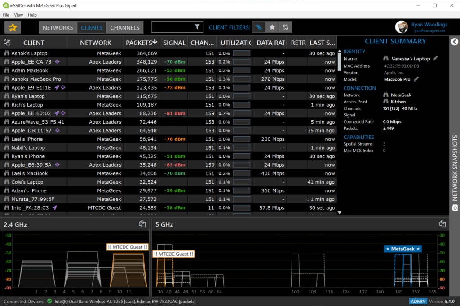Sort by the CHAN... column header
Screen dimensions: 460x306
(x=202, y=43)
